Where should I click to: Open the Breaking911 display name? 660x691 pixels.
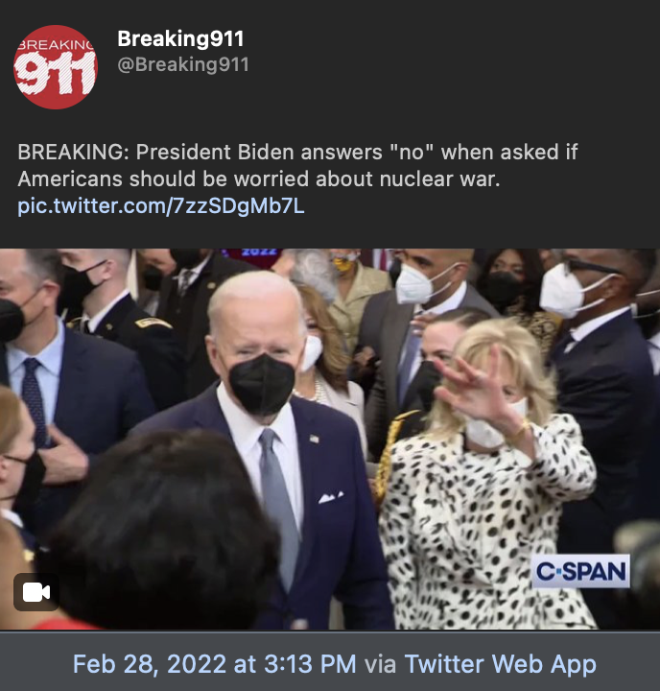pos(180,38)
